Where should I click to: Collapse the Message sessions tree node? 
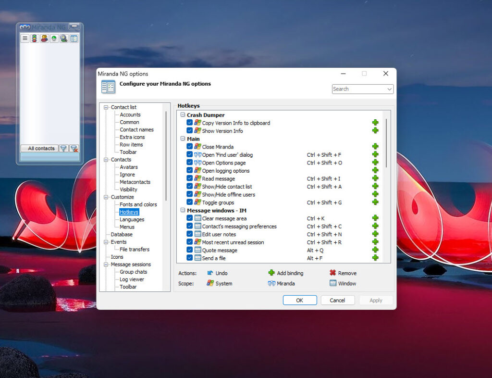pyautogui.click(x=106, y=265)
